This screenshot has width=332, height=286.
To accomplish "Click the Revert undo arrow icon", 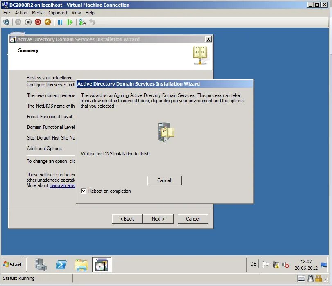I will (x=92, y=22).
